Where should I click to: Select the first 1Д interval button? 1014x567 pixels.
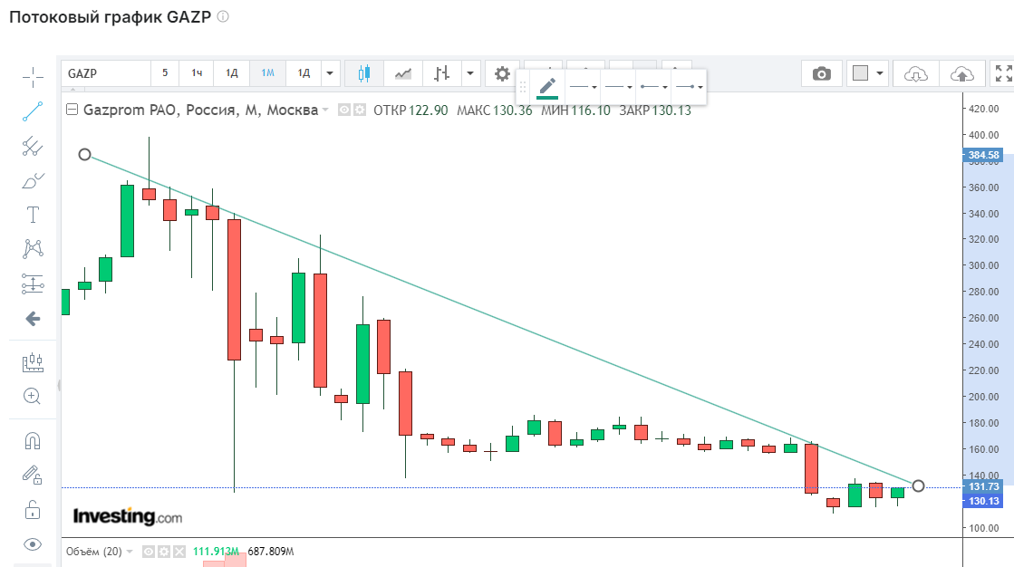point(231,73)
